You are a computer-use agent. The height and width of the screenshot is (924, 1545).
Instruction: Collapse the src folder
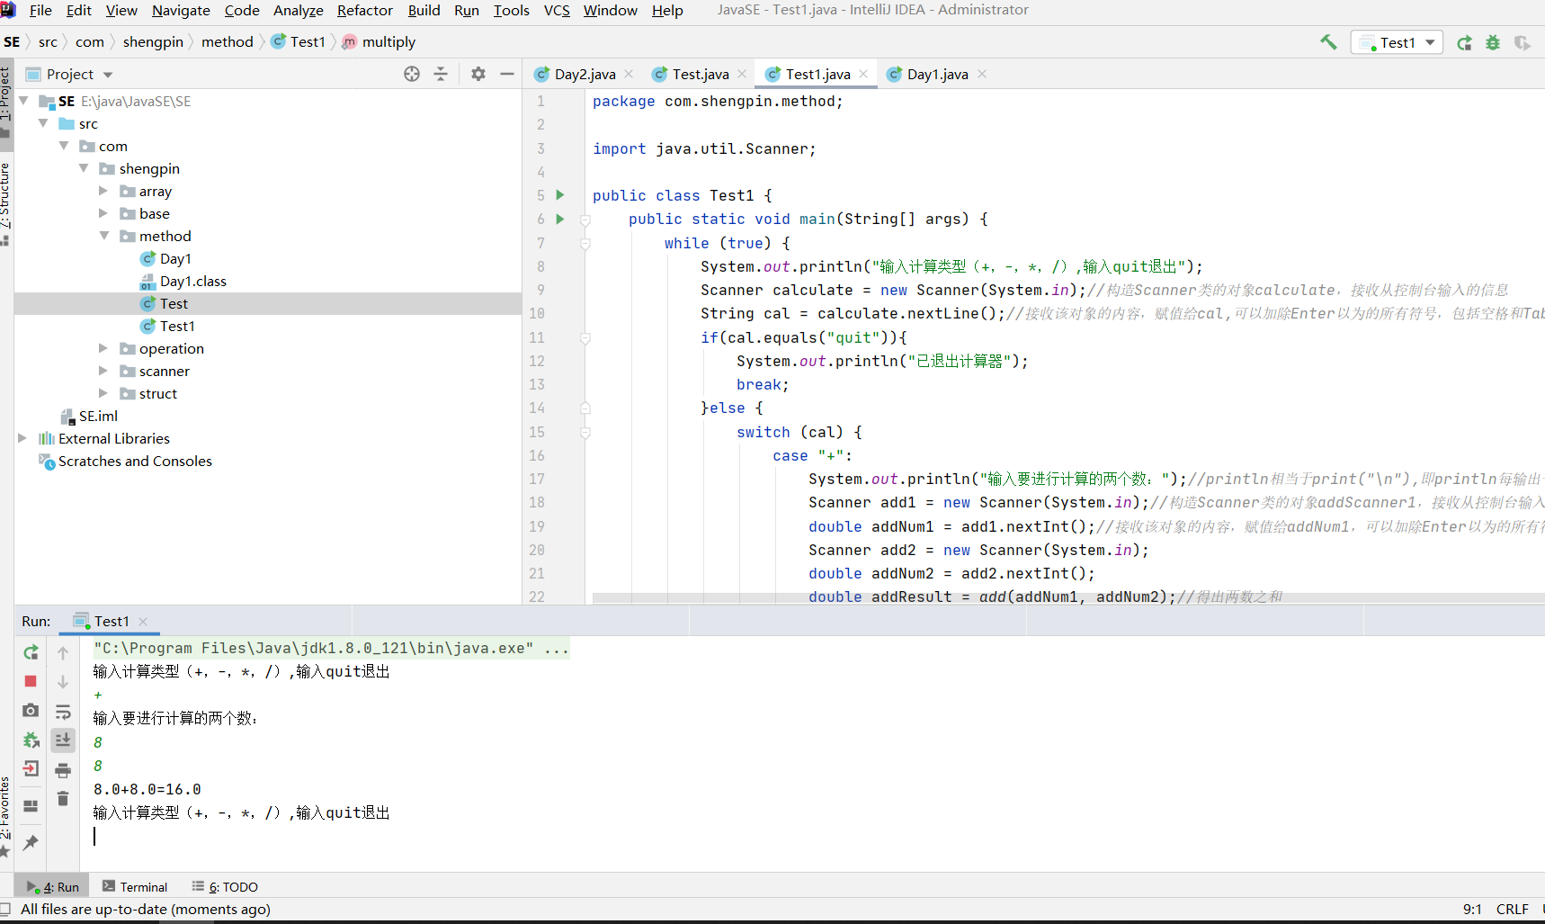(43, 123)
